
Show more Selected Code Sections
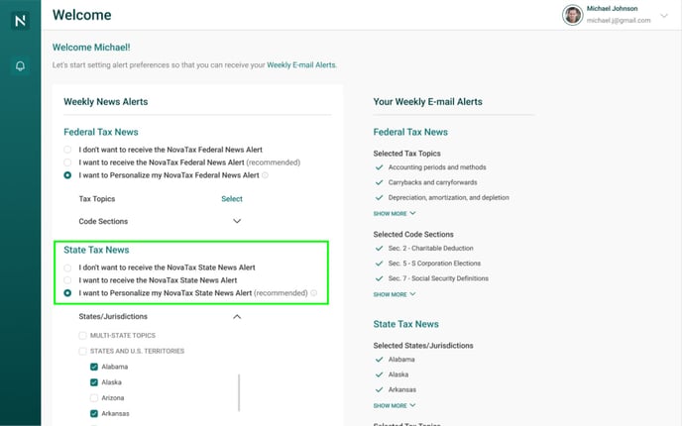[395, 294]
